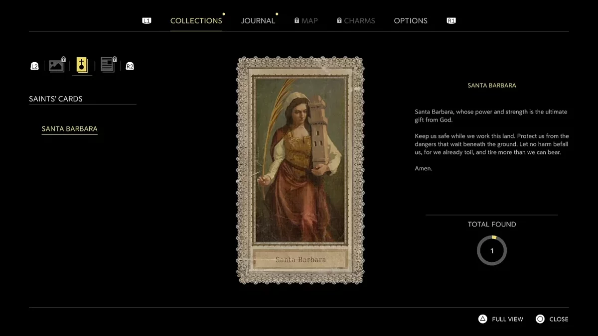The width and height of the screenshot is (598, 336).
Task: Click the Total Found progress ring
Action: pyautogui.click(x=492, y=250)
